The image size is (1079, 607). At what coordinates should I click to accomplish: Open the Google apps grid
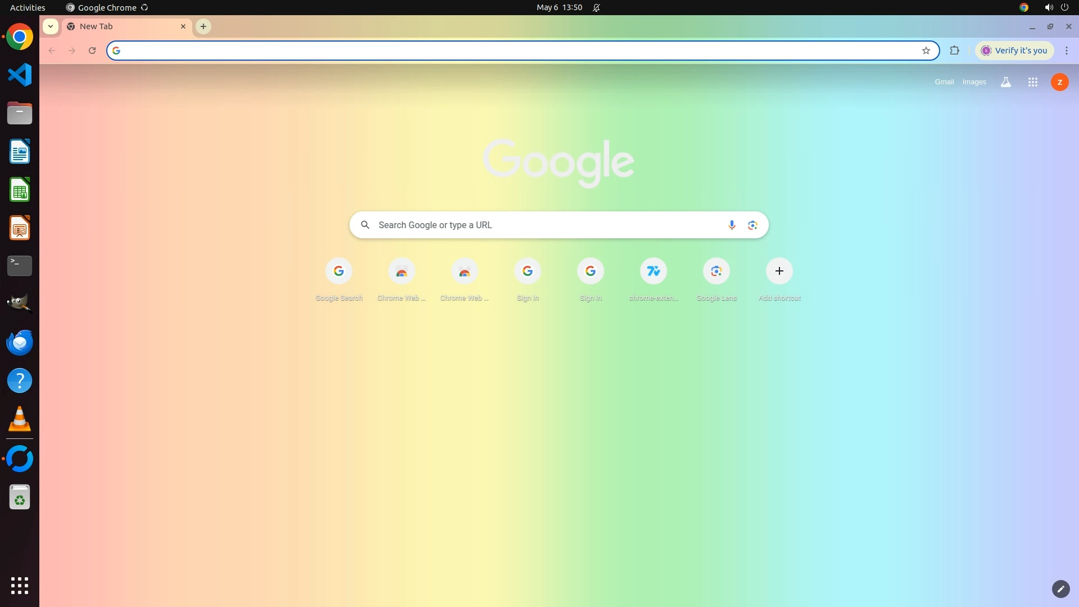(x=1033, y=82)
